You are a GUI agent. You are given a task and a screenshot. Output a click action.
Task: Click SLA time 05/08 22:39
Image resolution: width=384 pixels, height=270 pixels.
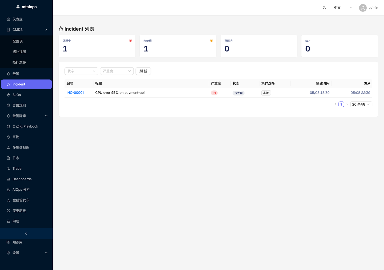pos(360,93)
